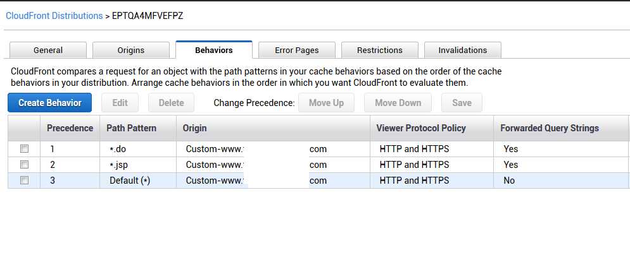Check the box for the *.jsp behavior

tap(25, 165)
